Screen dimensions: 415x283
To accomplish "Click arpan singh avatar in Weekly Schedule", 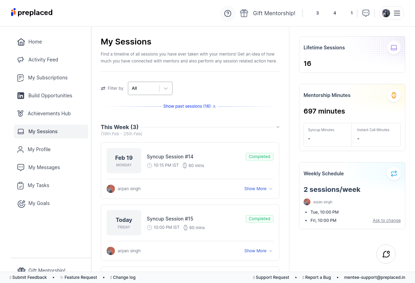I will 307,202.
